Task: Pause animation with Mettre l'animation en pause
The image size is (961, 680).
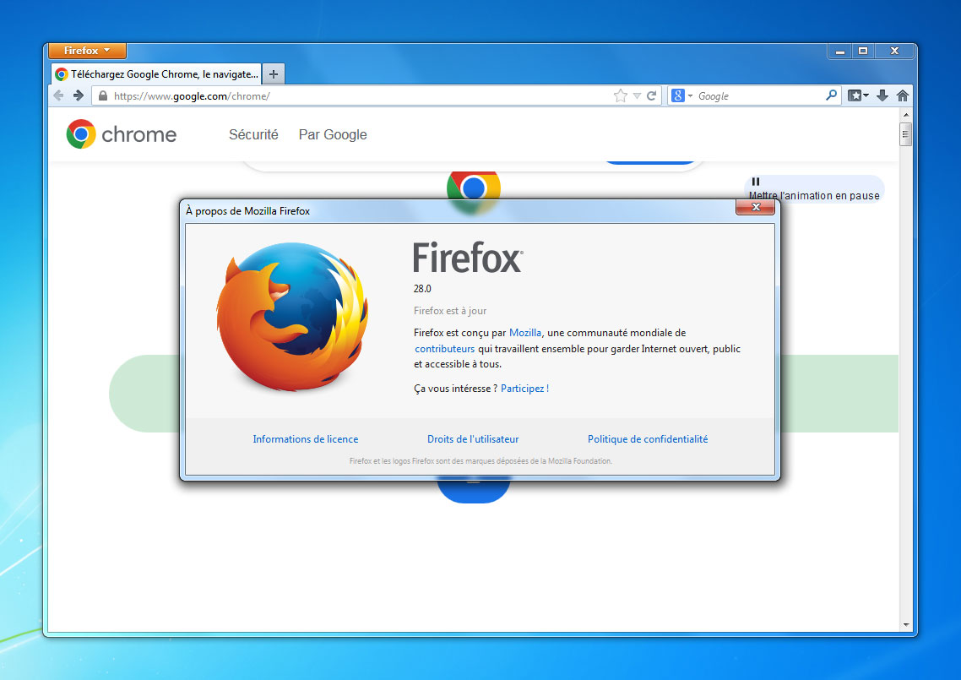Action: 814,189
